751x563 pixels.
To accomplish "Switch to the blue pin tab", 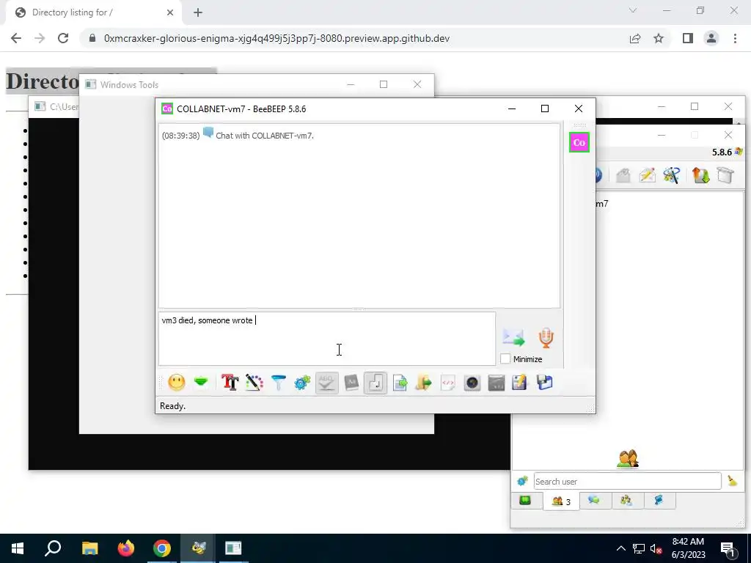I will [659, 500].
